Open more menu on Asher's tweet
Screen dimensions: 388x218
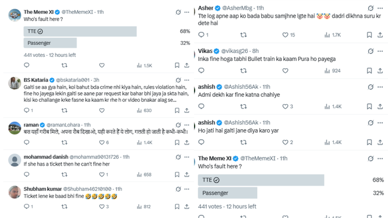381,8
